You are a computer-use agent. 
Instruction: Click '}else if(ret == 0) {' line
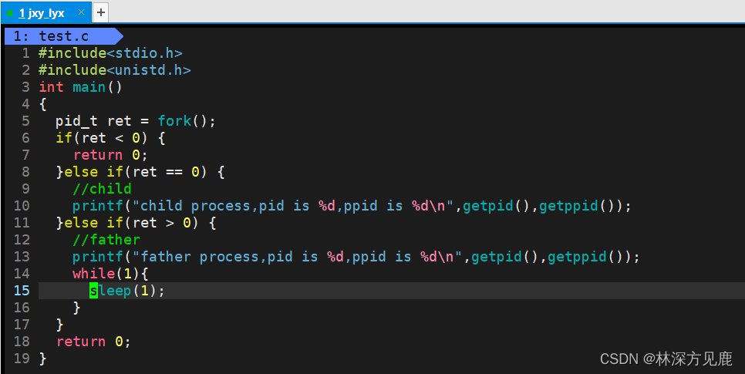[x=140, y=171]
